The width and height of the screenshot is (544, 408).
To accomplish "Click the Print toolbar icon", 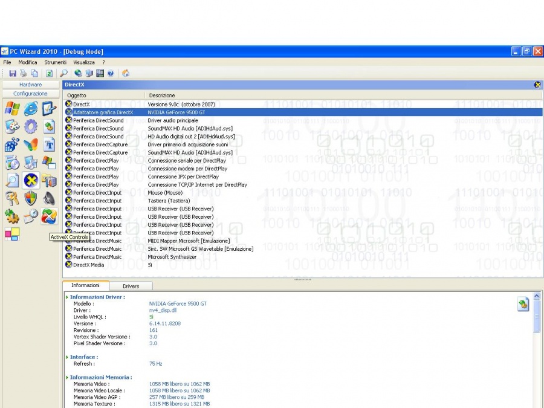I will tap(24, 73).
